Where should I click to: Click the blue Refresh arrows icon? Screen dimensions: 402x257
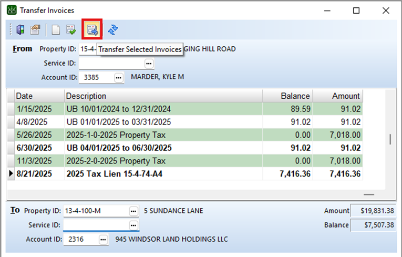(112, 30)
